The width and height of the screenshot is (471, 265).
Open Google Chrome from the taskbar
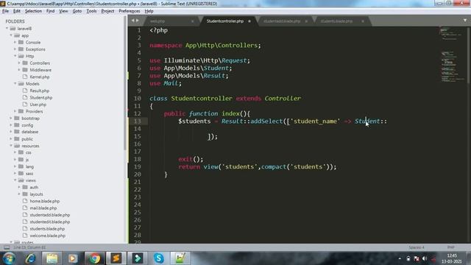[95, 258]
